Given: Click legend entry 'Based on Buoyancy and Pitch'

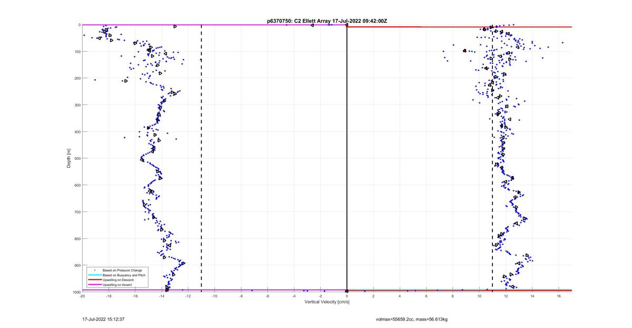Looking at the screenshot, I should pos(124,275).
